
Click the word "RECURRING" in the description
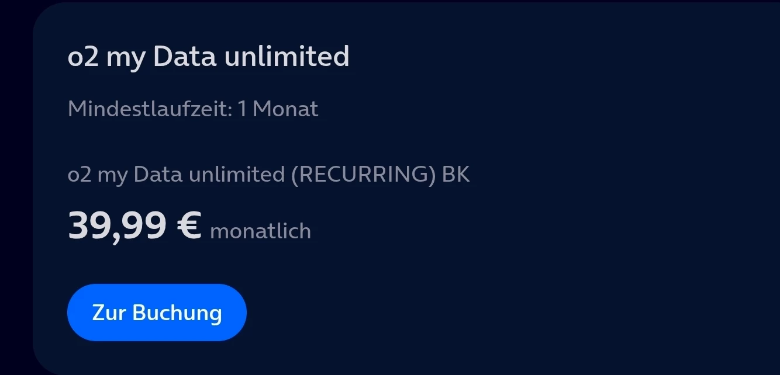363,175
